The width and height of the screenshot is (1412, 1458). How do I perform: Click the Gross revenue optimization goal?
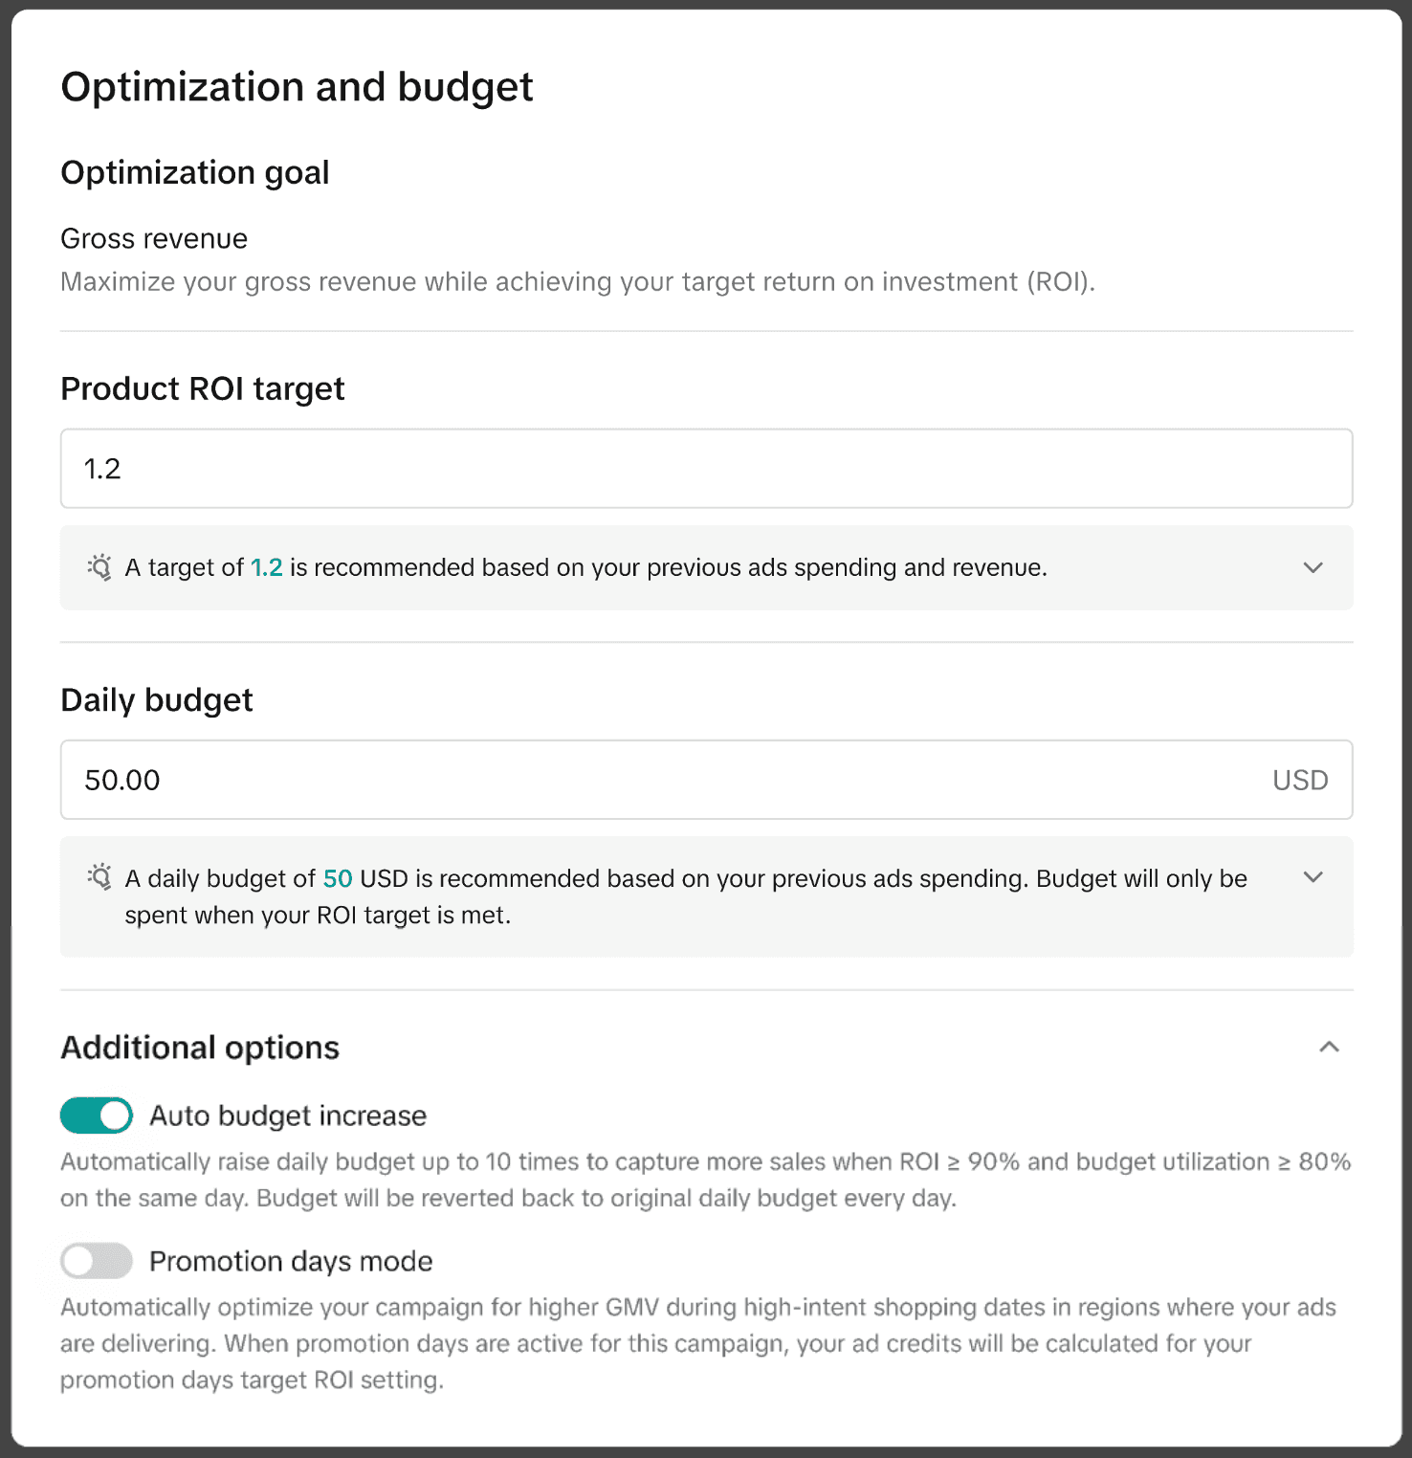coord(153,237)
